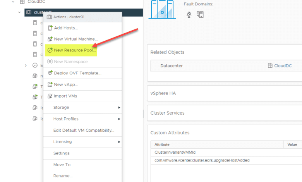Click the CloudDC datacenter tree icon
The height and width of the screenshot is (182, 302).
click(22, 2)
